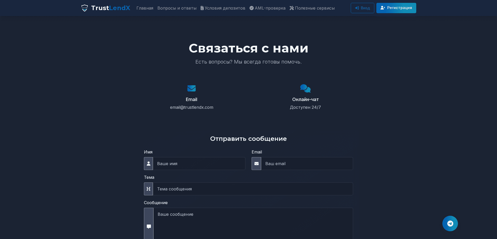Screen dimensions: 497x239
Task: Click the person icon beside name field
Action: [x=148, y=164]
